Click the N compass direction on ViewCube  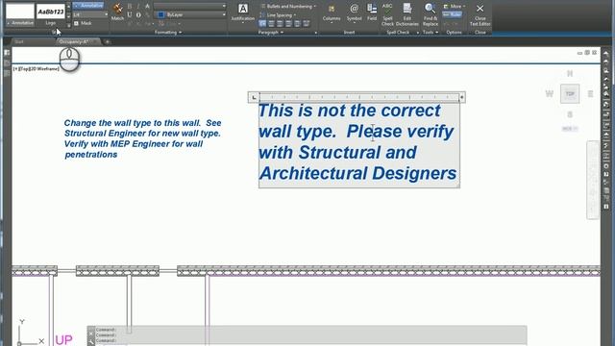[x=570, y=73]
